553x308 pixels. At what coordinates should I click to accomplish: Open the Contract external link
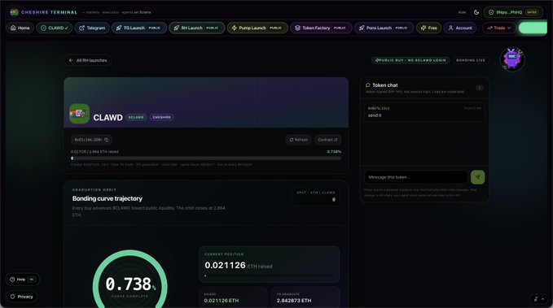327,140
